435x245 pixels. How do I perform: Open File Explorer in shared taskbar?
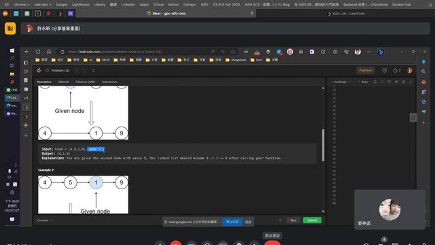tap(12, 74)
